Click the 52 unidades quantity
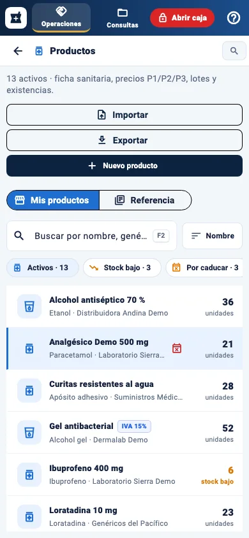This screenshot has width=249, height=538. tap(220, 433)
